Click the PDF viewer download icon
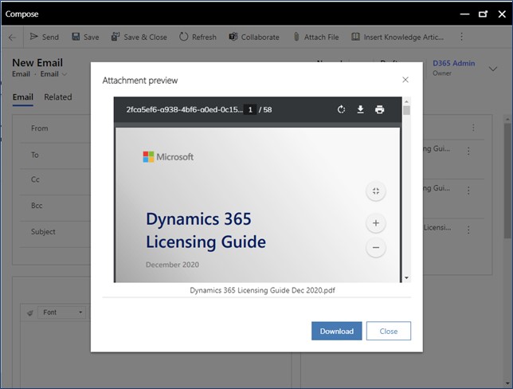 pos(360,109)
